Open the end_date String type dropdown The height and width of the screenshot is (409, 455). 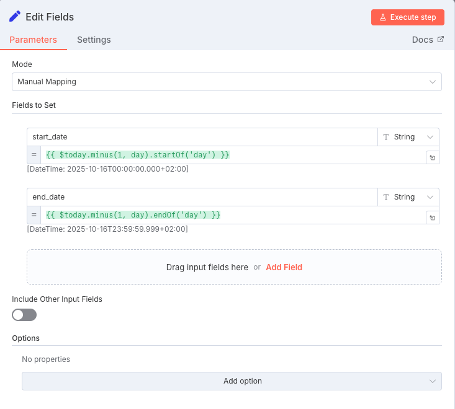tap(408, 197)
